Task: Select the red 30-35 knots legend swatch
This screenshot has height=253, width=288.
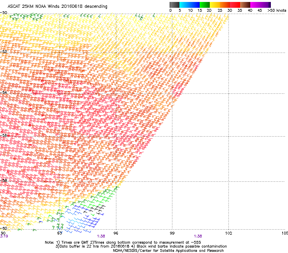Action: pyautogui.click(x=235, y=5)
